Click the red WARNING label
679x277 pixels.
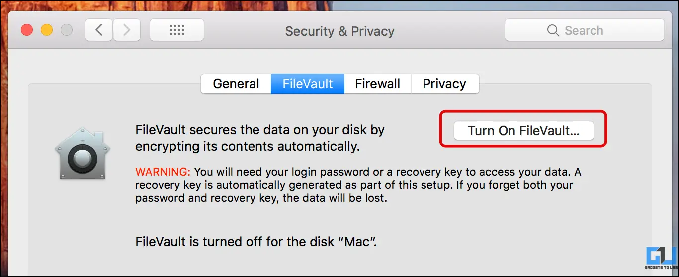pos(163,172)
